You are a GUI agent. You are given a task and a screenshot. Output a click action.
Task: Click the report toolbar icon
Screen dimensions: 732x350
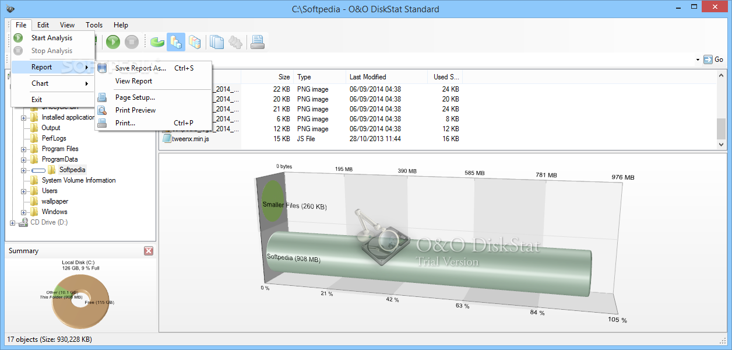pos(258,41)
